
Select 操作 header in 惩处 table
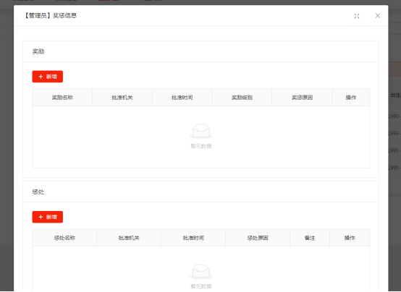coord(350,238)
